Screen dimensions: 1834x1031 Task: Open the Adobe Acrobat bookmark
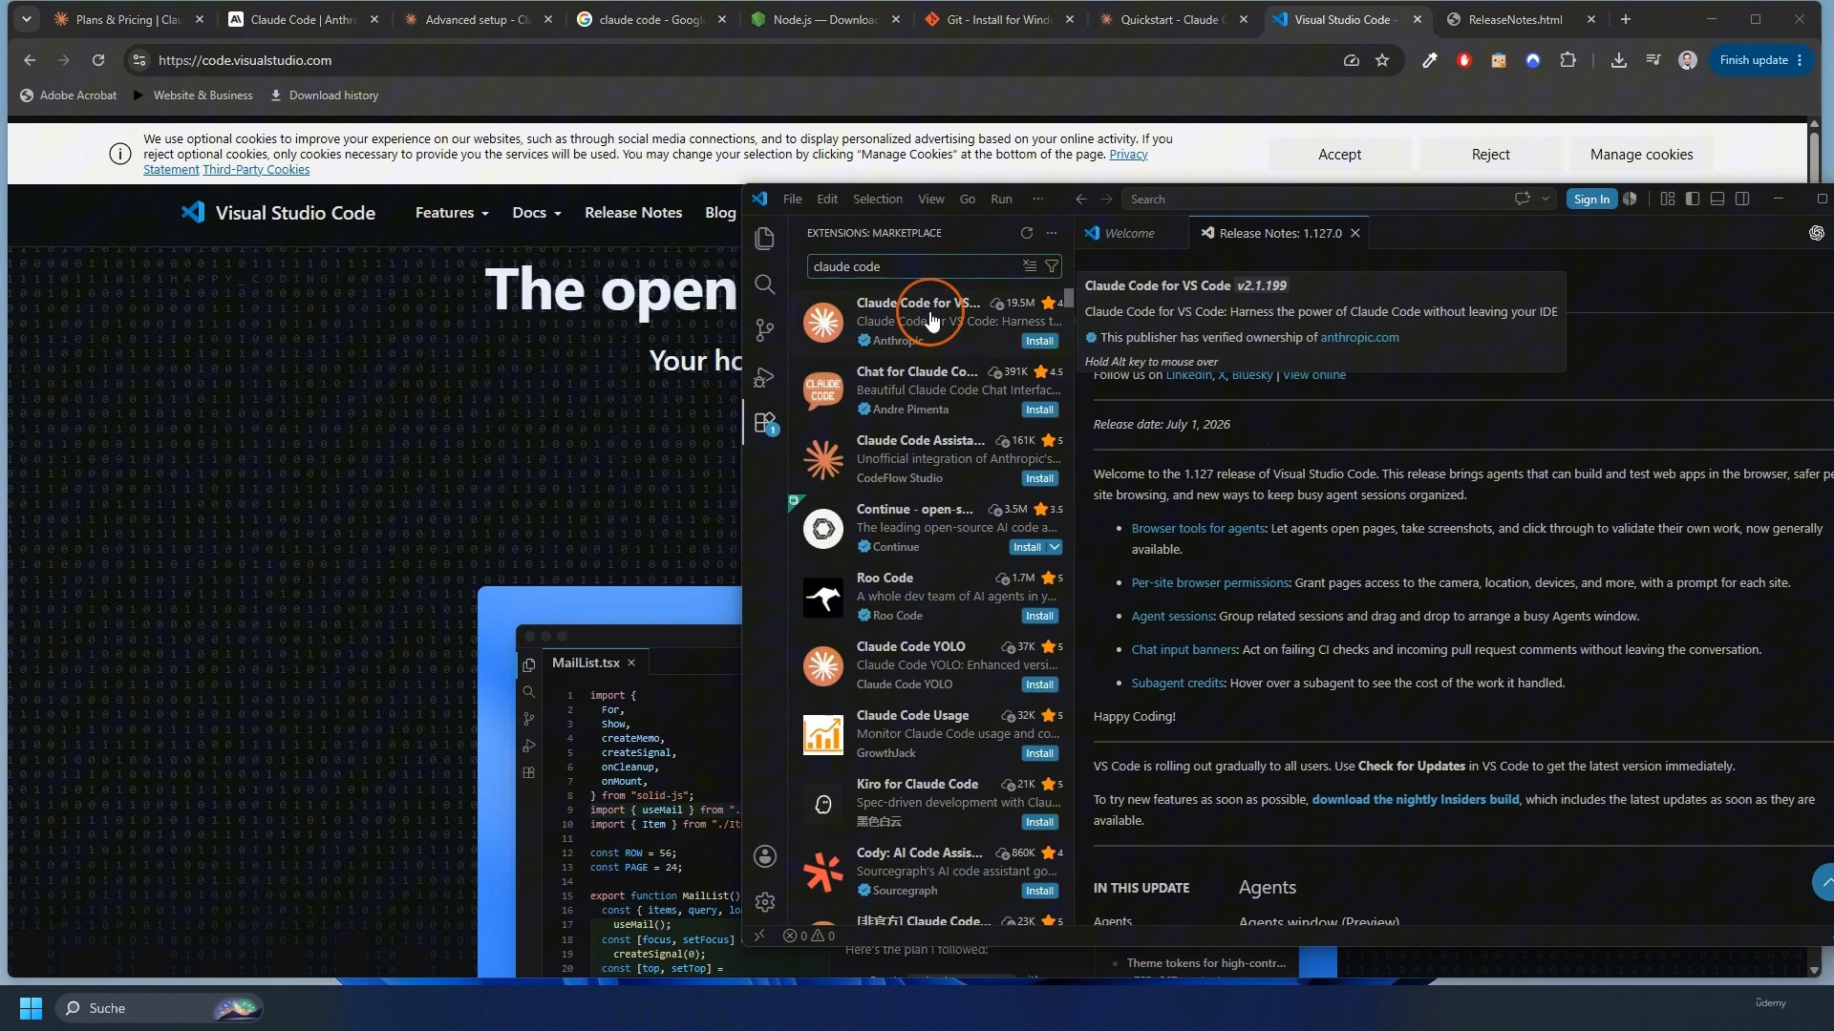tap(68, 95)
